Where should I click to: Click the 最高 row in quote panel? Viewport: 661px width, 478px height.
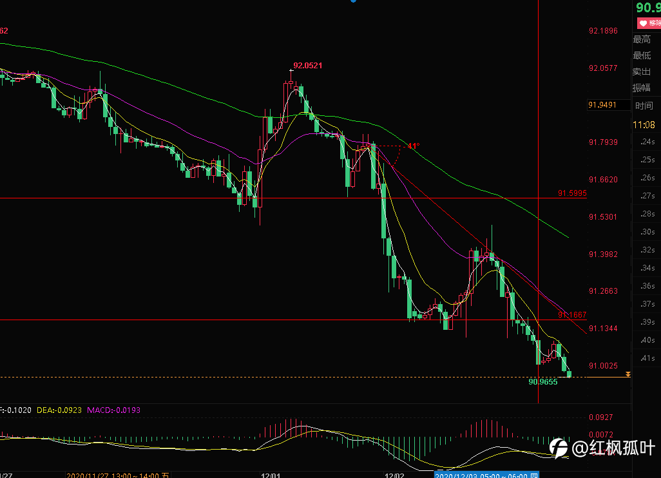[x=646, y=39]
